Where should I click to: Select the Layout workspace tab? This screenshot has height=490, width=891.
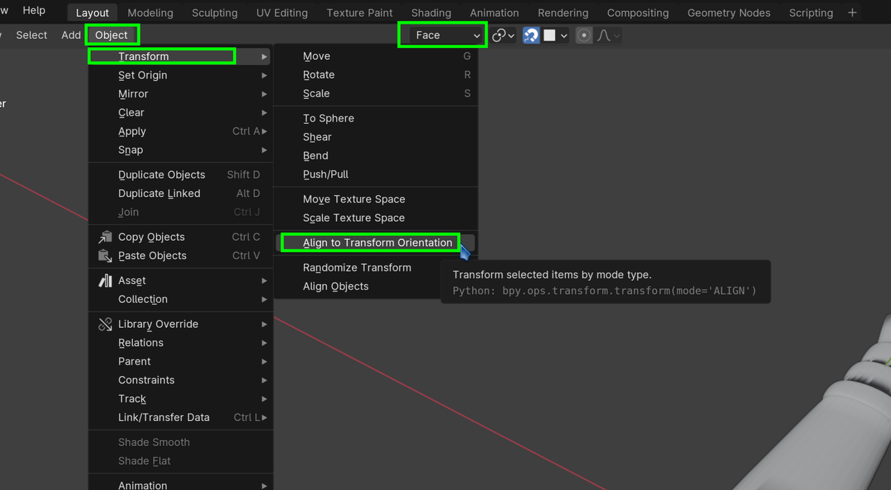click(93, 13)
